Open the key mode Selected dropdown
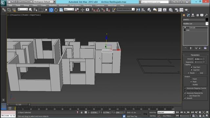The width and height of the screenshot is (210, 118). 166,112
